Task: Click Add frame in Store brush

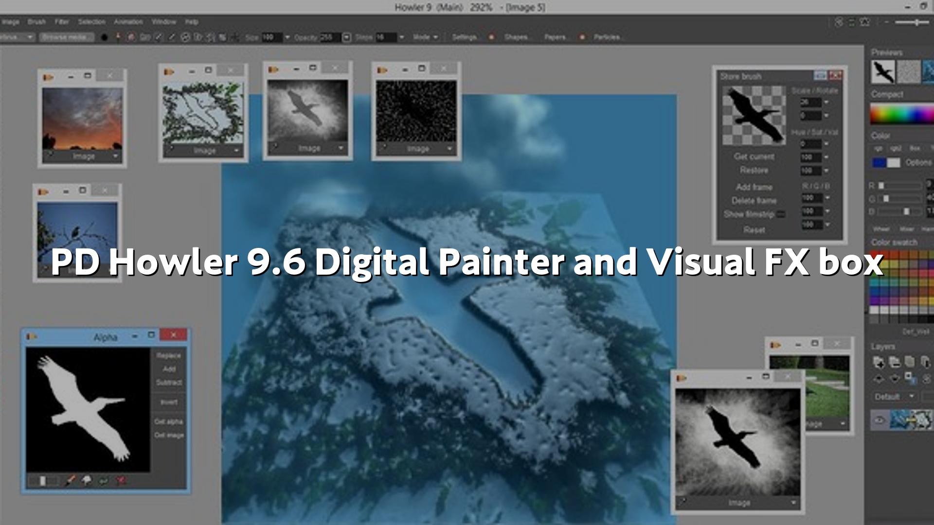Action: tap(754, 187)
